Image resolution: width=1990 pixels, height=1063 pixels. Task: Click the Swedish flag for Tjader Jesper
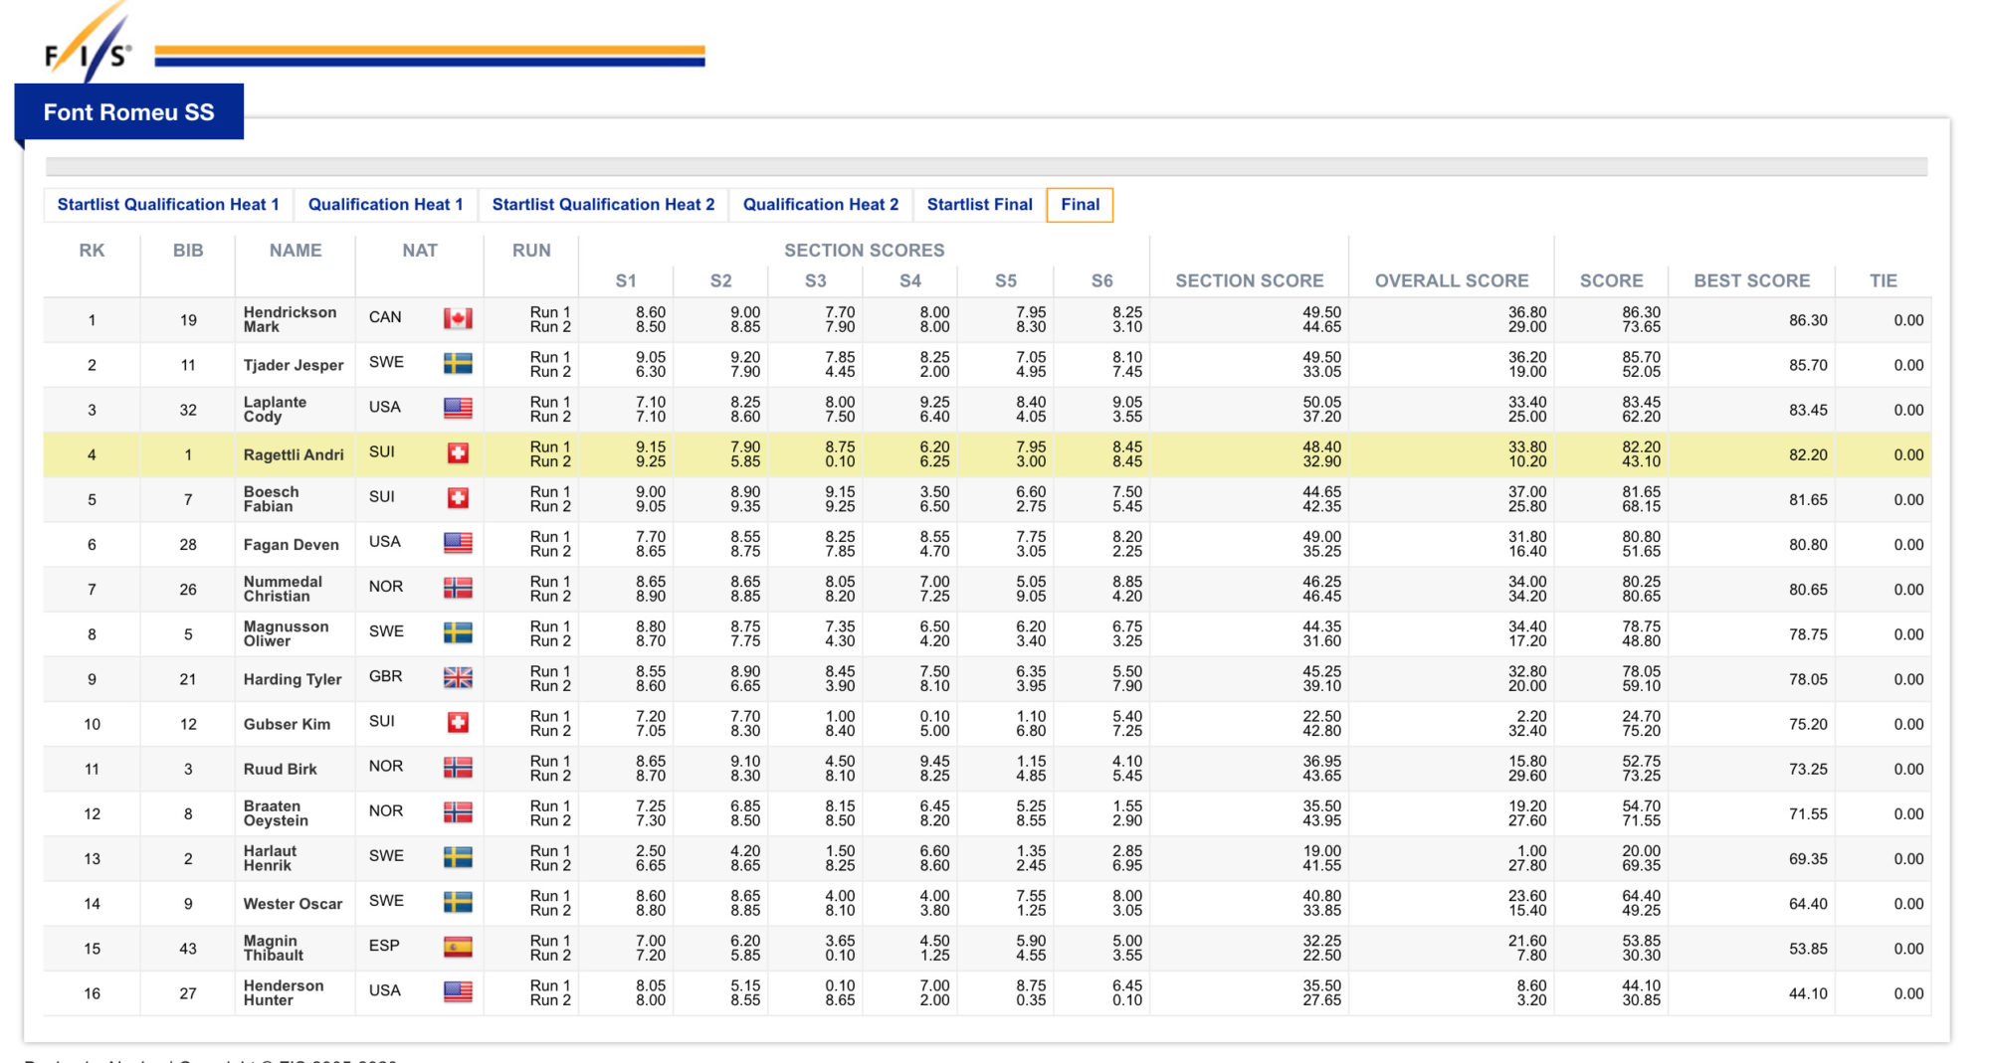[x=458, y=363]
